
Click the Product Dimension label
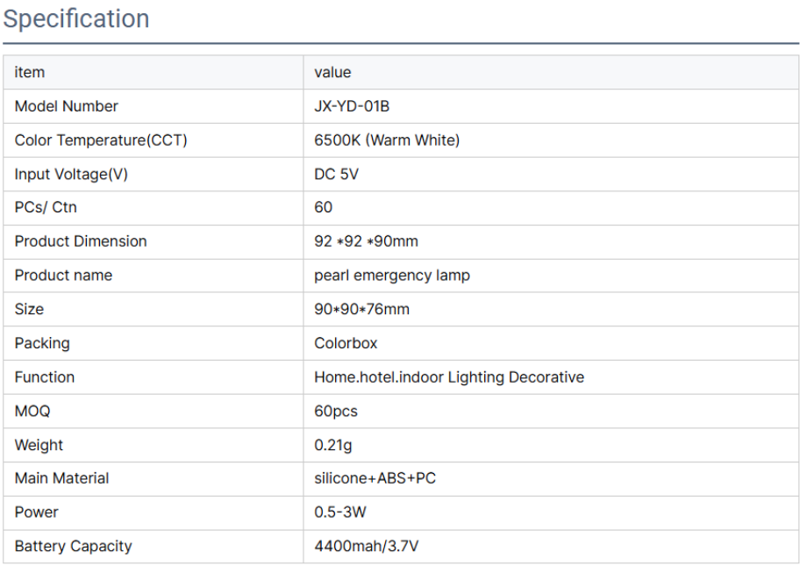pos(81,241)
